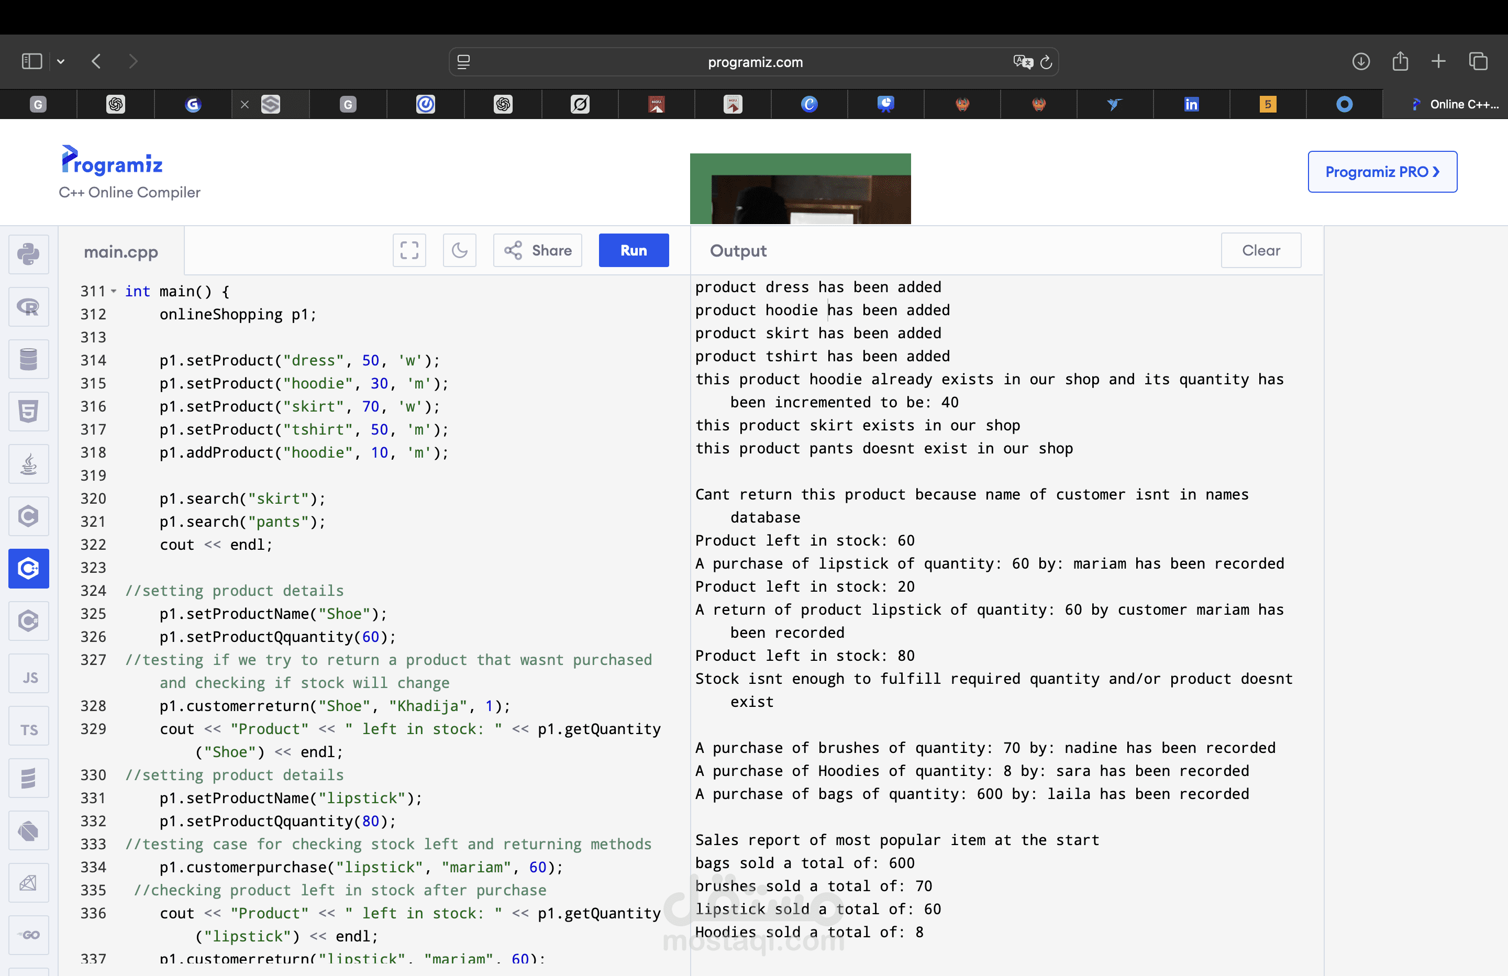Click the programiz.com address bar
1508x976 pixels.
[x=754, y=62]
